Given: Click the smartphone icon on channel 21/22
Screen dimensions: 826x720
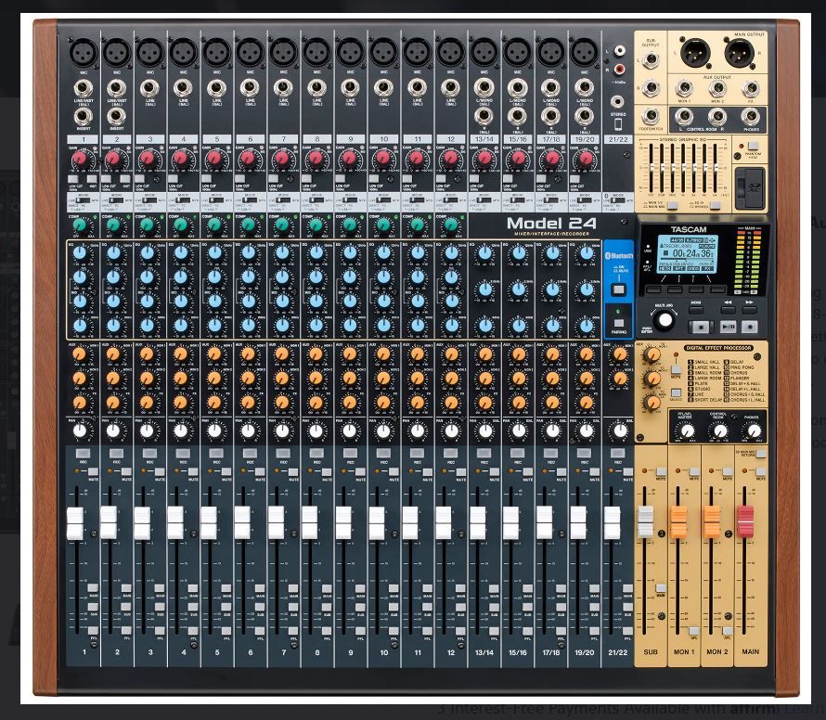Looking at the screenshot, I should point(618,125).
